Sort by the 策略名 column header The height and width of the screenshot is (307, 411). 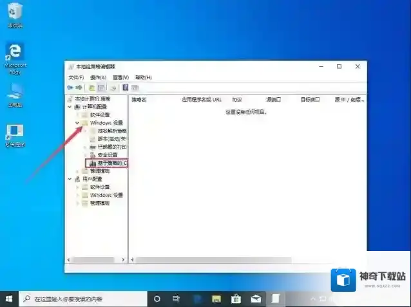(140, 100)
